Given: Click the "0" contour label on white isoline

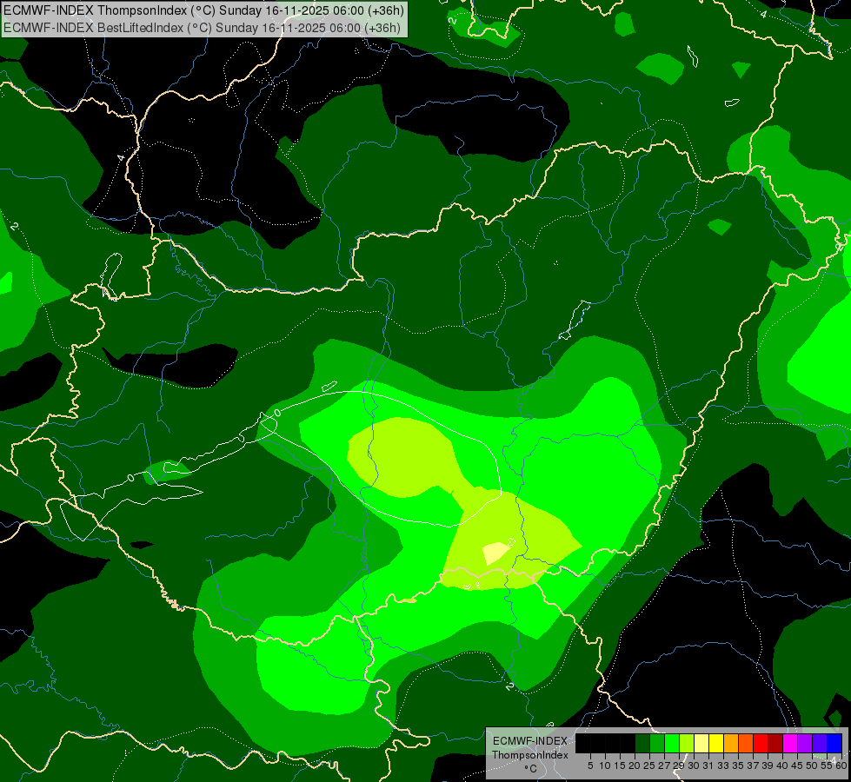Looking at the screenshot, I should [276, 412].
